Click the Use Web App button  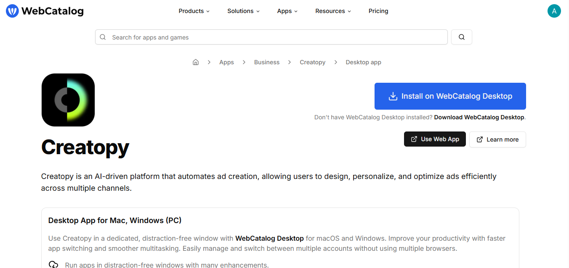(435, 139)
